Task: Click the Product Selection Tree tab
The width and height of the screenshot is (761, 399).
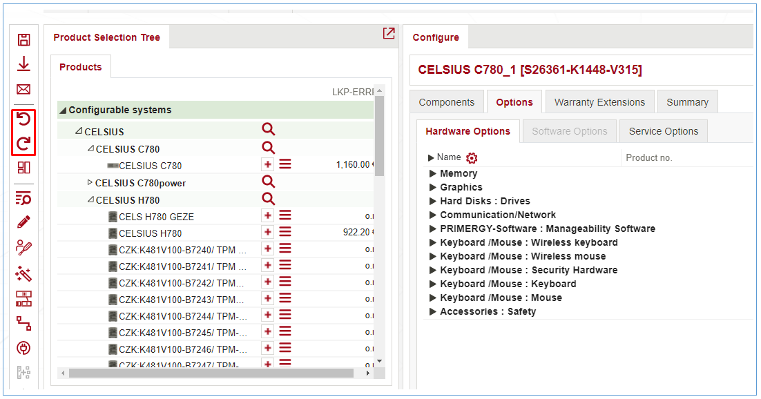Action: point(107,37)
